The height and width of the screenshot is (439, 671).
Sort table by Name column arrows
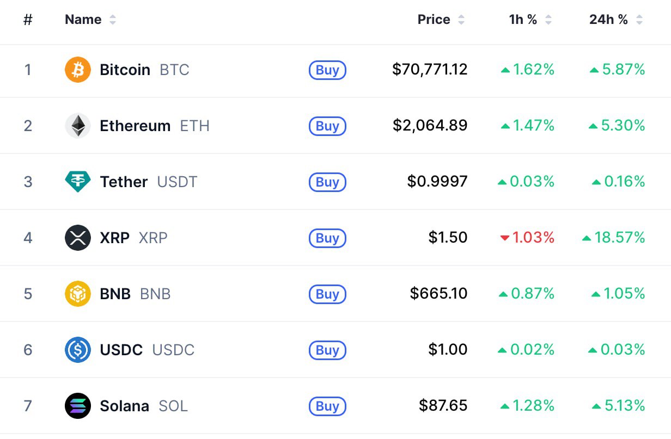(x=113, y=20)
